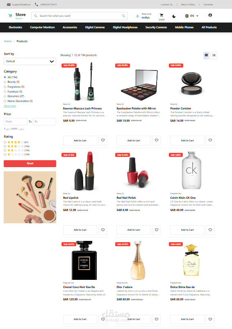This screenshot has width=232, height=329.
Task: Open the EN language dropdown
Action: point(192,16)
